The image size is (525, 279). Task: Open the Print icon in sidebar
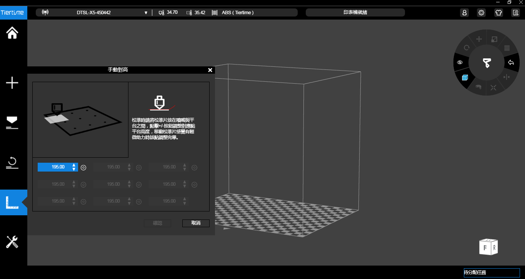(12, 122)
